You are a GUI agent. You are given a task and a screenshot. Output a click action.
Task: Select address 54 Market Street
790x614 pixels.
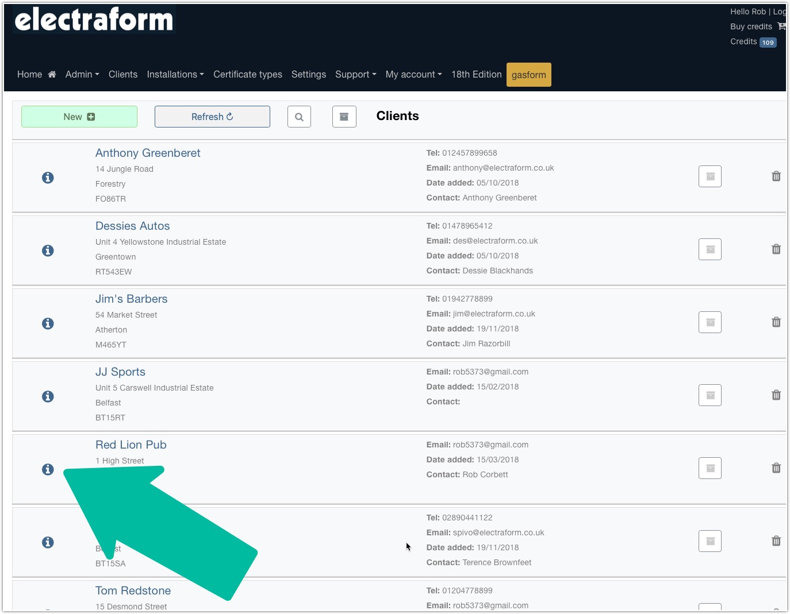click(x=126, y=315)
